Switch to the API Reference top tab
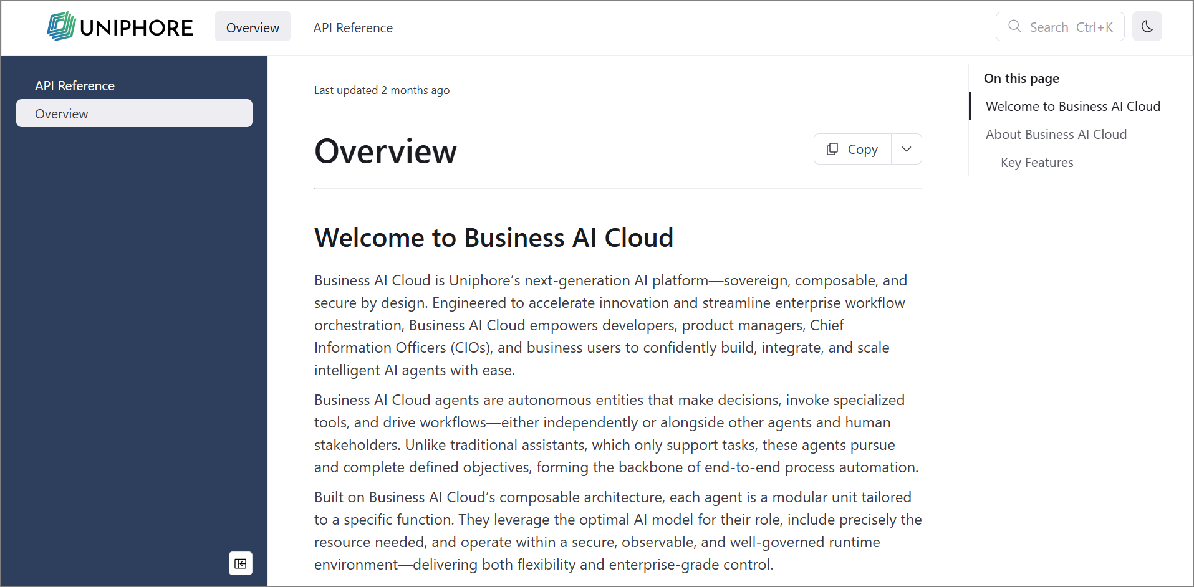Screen dimensions: 1194x587 pos(353,27)
